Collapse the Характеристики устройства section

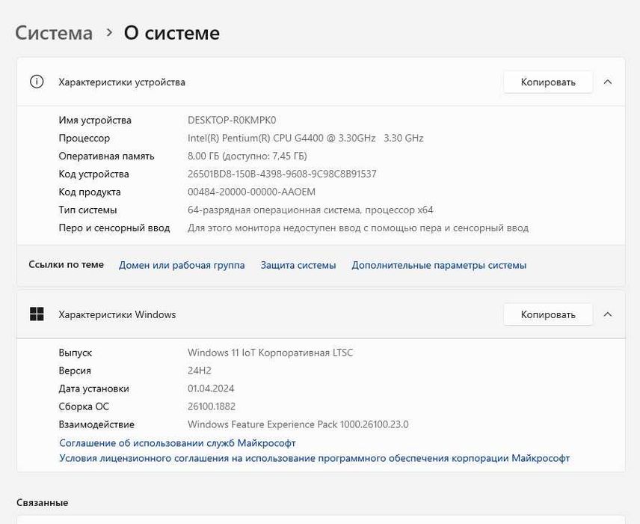click(x=608, y=82)
